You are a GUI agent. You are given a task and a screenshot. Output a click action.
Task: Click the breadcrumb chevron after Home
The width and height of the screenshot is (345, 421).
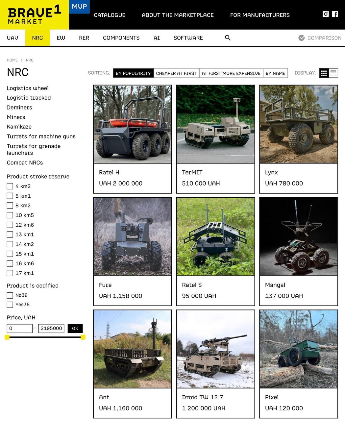click(x=22, y=60)
